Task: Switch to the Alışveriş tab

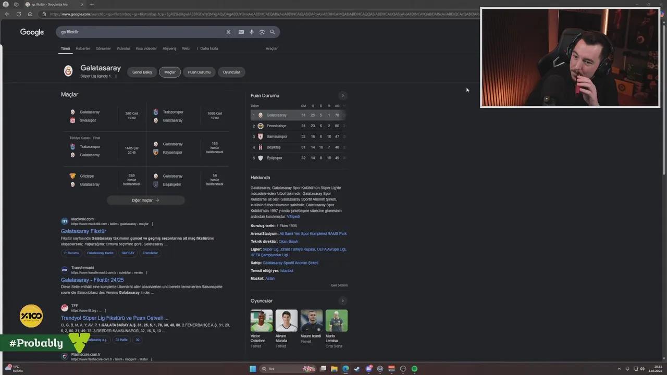Action: pyautogui.click(x=169, y=48)
